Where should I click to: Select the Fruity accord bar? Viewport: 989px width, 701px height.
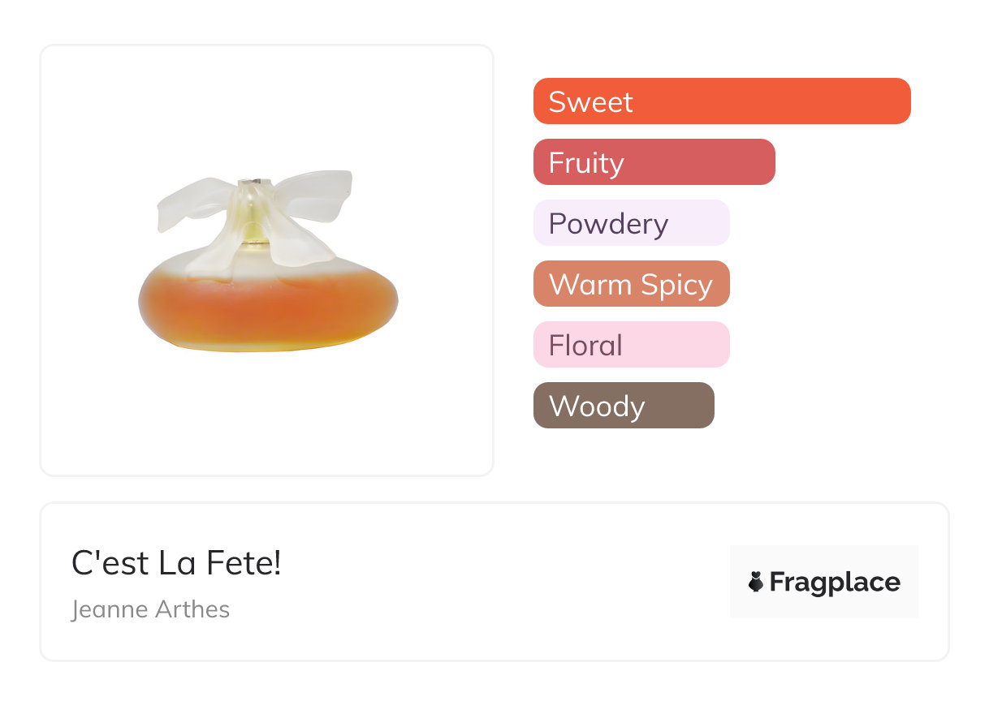click(654, 162)
